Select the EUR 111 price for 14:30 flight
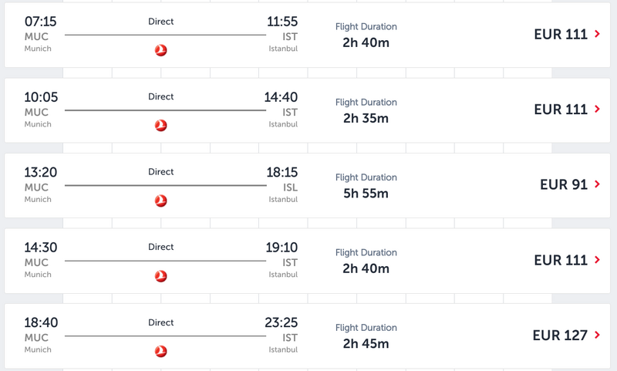This screenshot has width=617, height=371. coord(561,260)
